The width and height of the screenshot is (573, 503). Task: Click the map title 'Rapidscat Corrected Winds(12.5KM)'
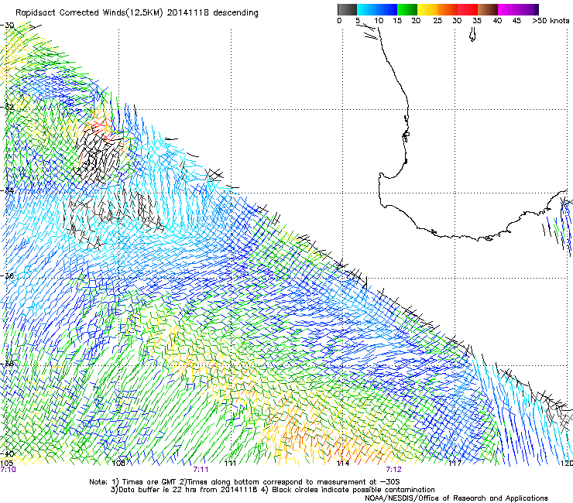(89, 13)
